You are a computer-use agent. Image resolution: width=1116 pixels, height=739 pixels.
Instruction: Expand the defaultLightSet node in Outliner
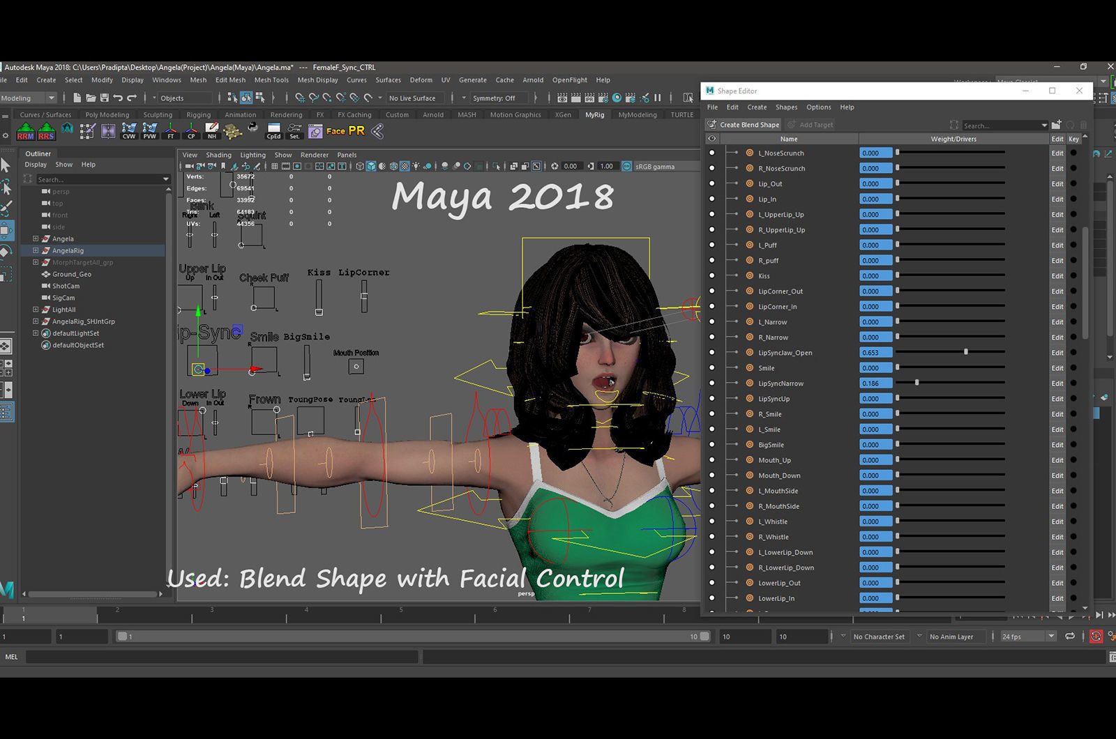(x=36, y=333)
